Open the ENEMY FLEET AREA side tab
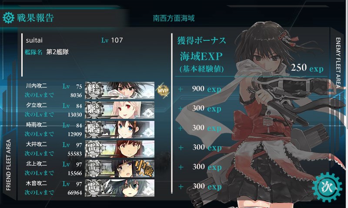This screenshot has height=208, width=348. [x=338, y=63]
